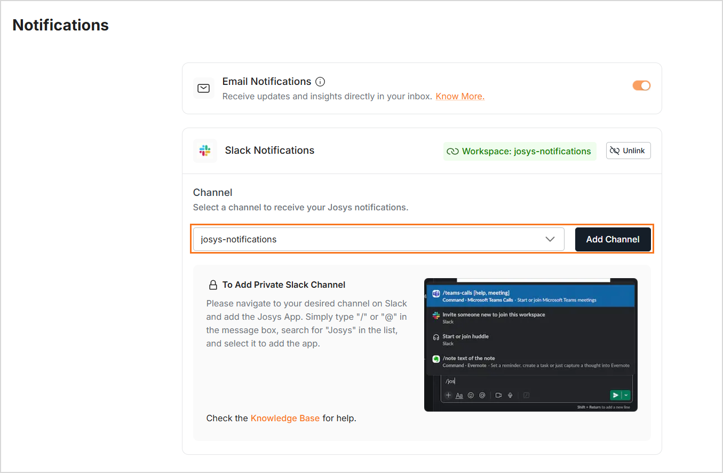
Task: Click the info icon beside Email Notifications
Action: [320, 82]
